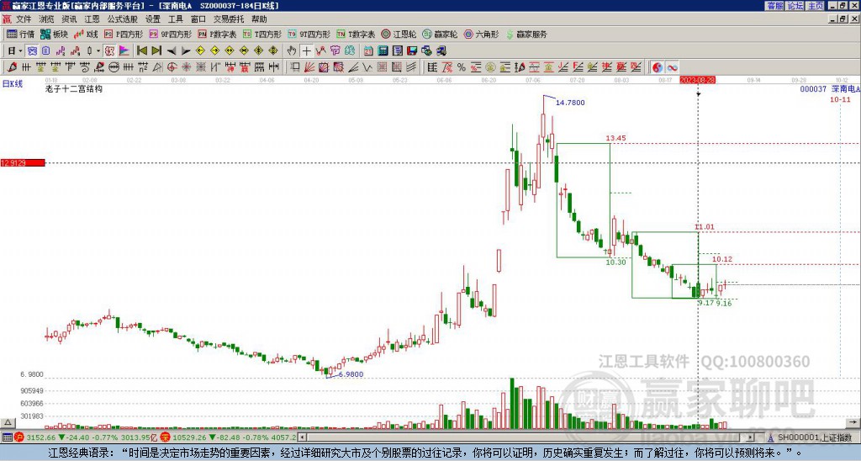Jump to last bar icon
861x461 pixels.
(x=156, y=50)
